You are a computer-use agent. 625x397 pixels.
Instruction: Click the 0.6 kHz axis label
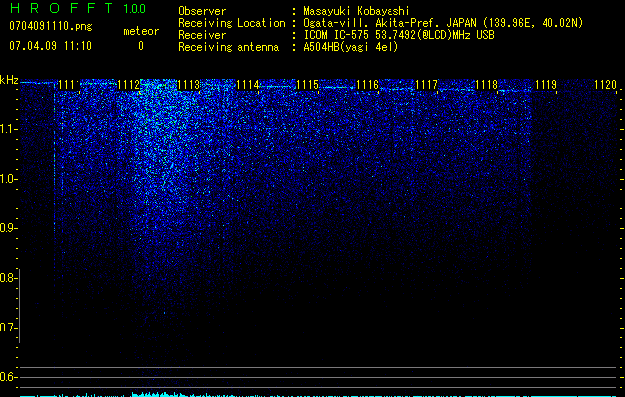pos(8,377)
